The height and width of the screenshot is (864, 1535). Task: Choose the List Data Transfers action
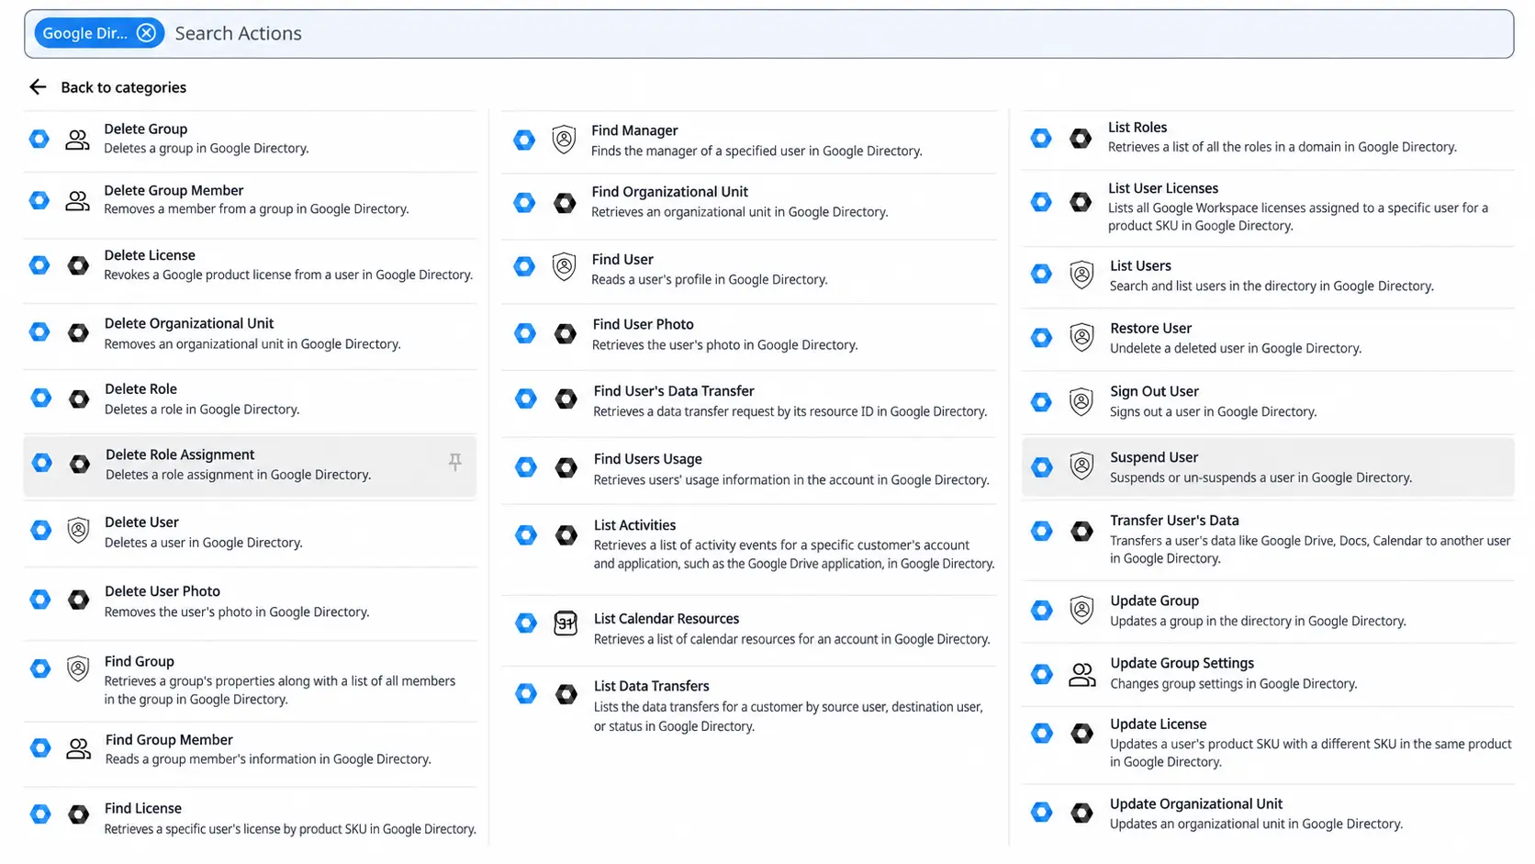749,705
